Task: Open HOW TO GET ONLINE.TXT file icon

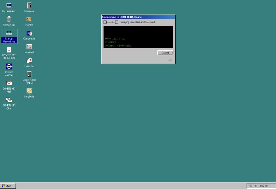Action: coord(9,53)
